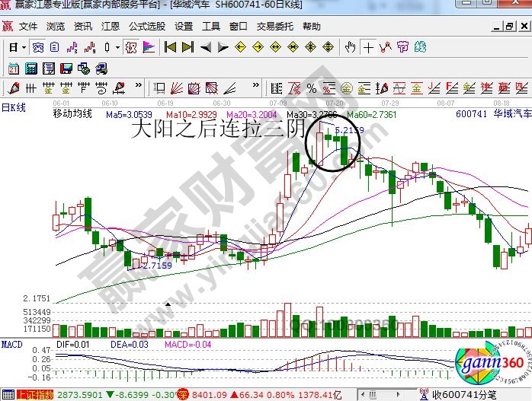Click the floppy disk save icon
Viewport: 532px width, 401px height.
click(66, 68)
